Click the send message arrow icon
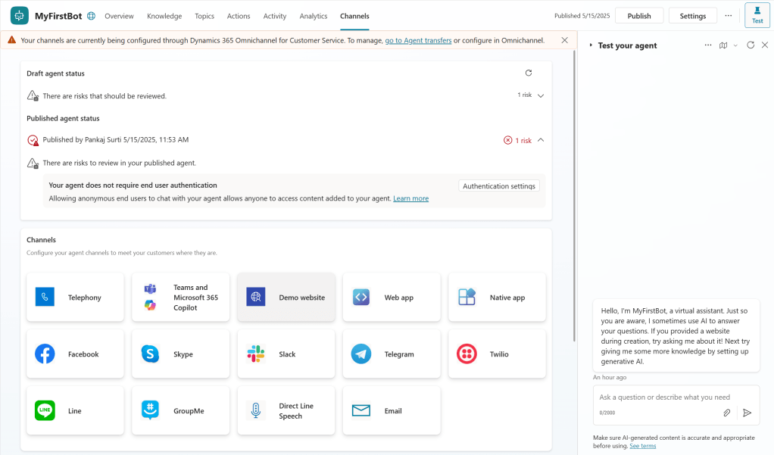Image resolution: width=774 pixels, height=455 pixels. [x=747, y=413]
